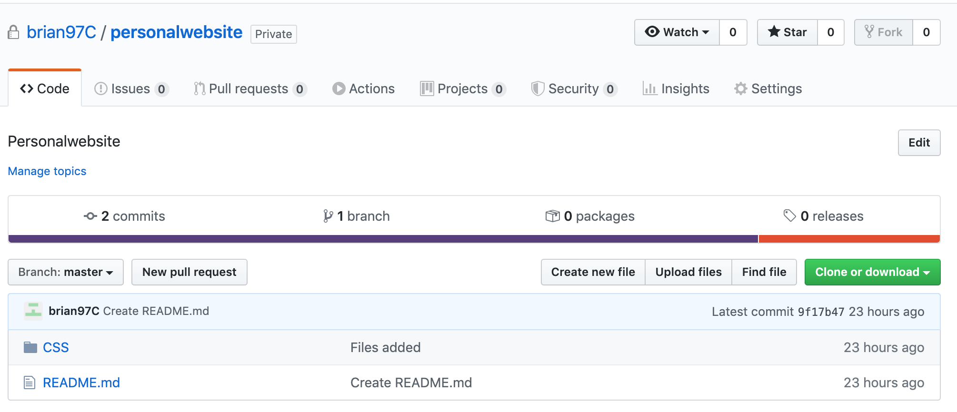Click New pull request button

coord(189,272)
